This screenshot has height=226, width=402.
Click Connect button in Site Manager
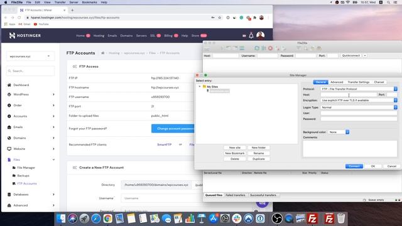(x=354, y=166)
